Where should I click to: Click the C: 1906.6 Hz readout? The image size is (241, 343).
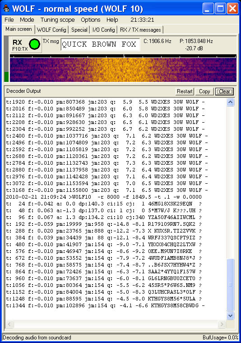157,41
